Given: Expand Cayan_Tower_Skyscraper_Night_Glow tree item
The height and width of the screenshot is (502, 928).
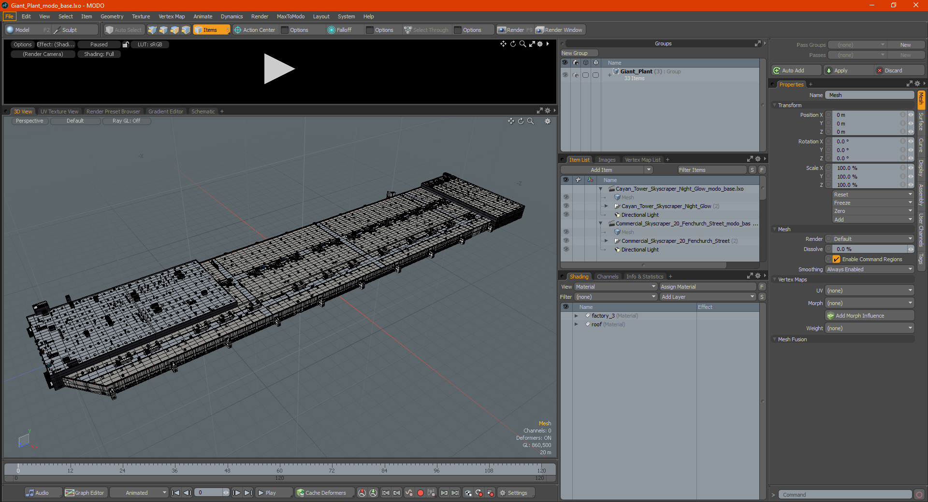Looking at the screenshot, I should (x=606, y=206).
